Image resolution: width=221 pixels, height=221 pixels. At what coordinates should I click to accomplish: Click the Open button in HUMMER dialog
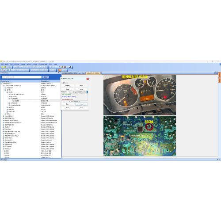point(68,104)
